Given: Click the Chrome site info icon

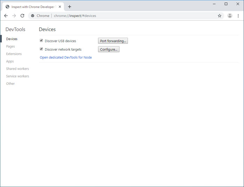Looking at the screenshot, I should 33,16.
